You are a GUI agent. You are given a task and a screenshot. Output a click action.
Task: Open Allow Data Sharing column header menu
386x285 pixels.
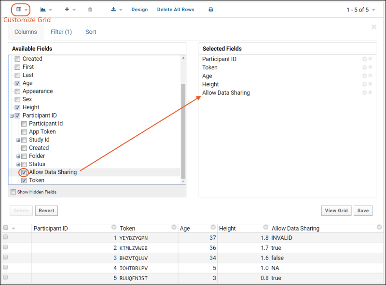[379, 227]
